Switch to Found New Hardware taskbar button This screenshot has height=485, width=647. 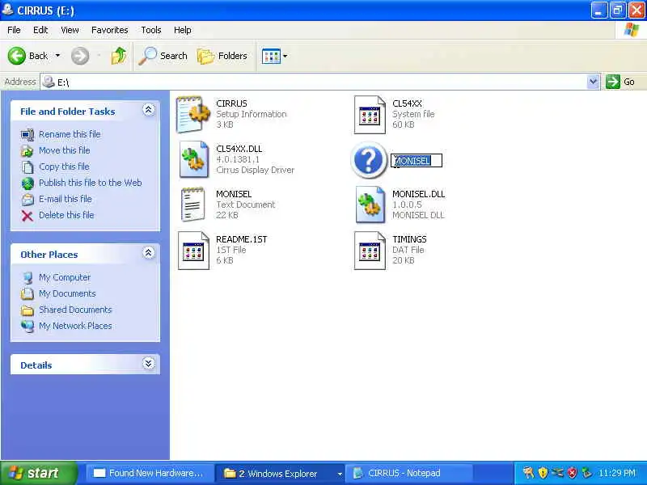(150, 473)
